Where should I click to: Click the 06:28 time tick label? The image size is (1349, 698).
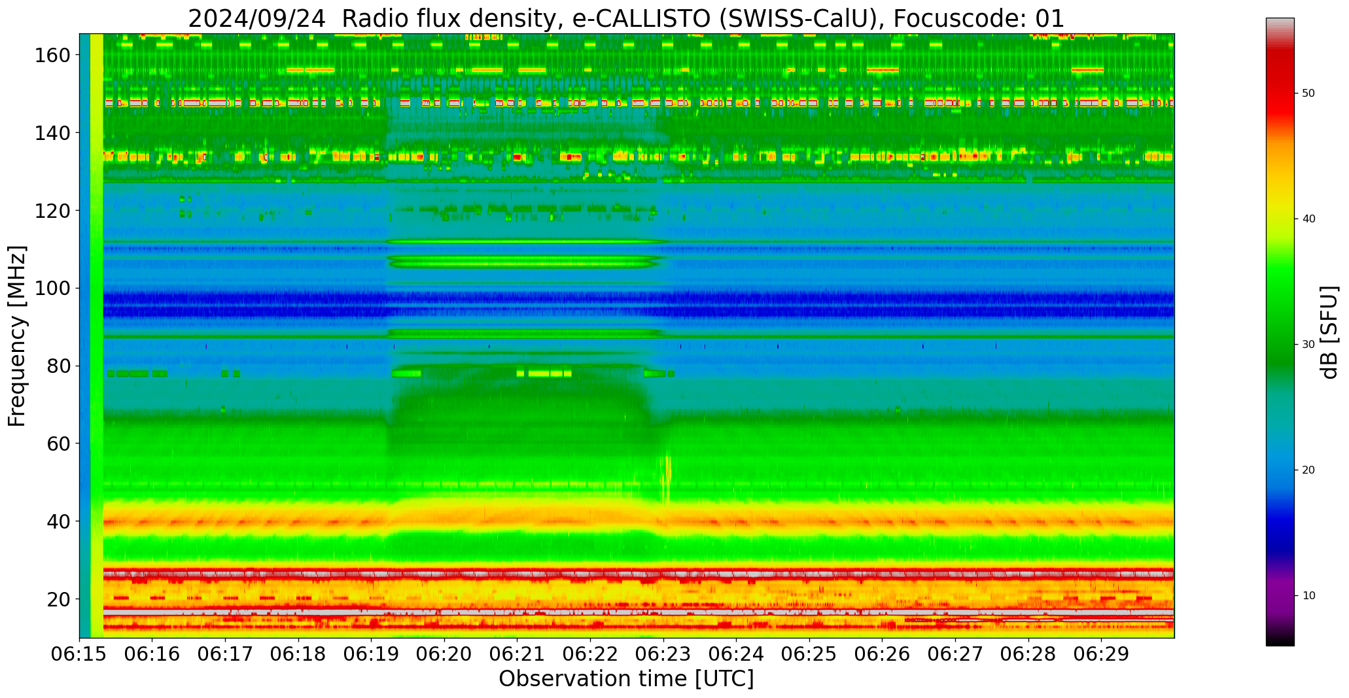1028,654
